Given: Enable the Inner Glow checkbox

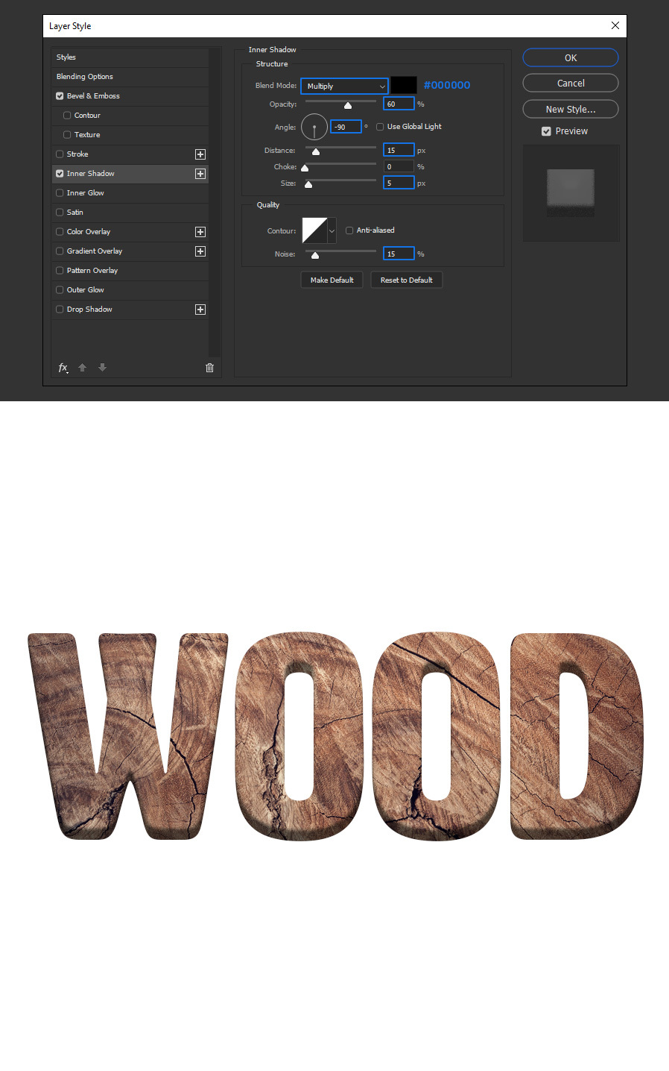Looking at the screenshot, I should click(x=60, y=193).
